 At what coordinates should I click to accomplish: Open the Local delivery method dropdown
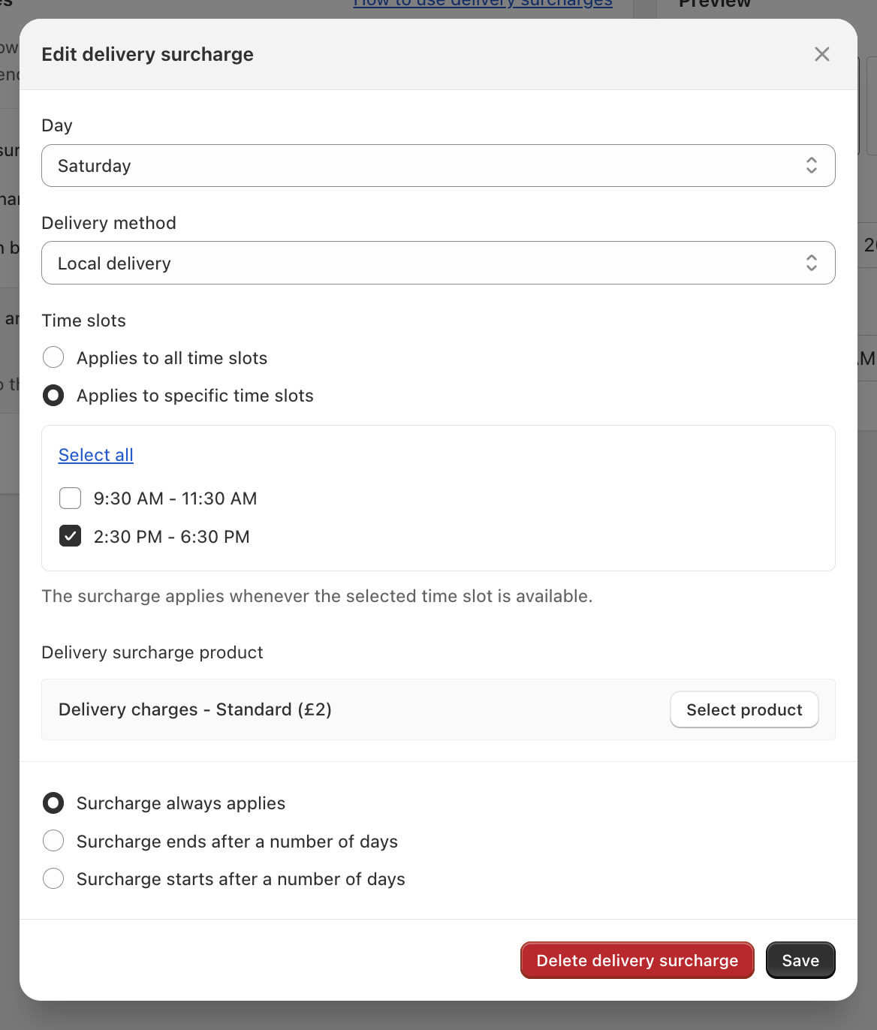438,263
